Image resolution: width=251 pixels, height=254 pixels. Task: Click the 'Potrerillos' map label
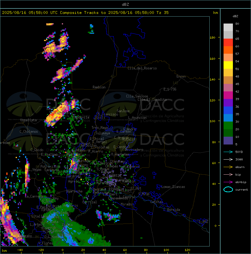50,167
